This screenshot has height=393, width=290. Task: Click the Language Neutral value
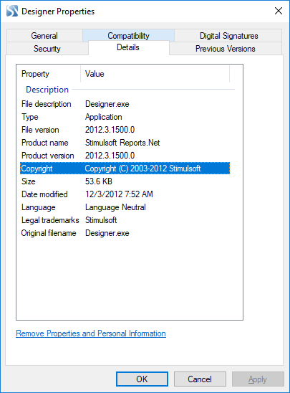pyautogui.click(x=115, y=207)
